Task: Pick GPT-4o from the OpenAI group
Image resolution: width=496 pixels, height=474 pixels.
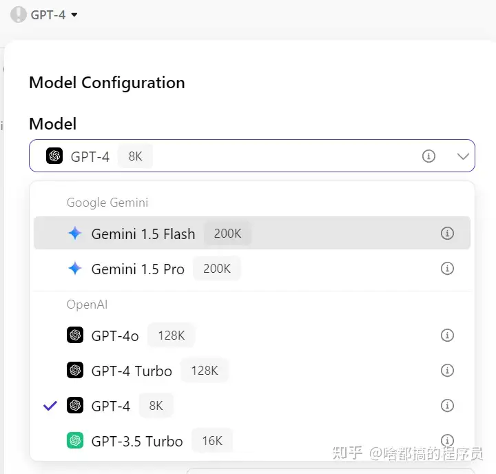Action: click(x=115, y=336)
